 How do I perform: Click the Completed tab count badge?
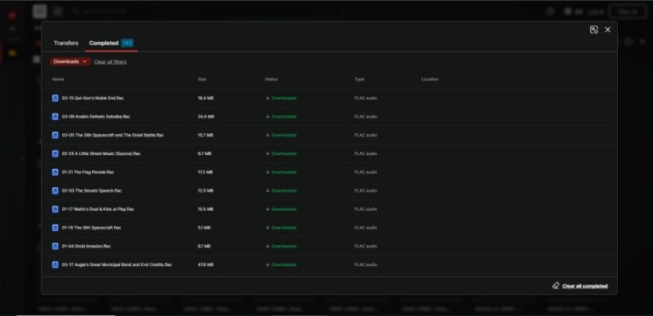click(127, 43)
